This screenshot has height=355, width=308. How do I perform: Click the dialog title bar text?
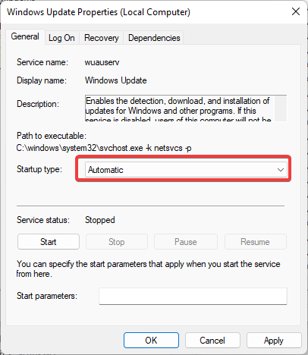pyautogui.click(x=99, y=12)
